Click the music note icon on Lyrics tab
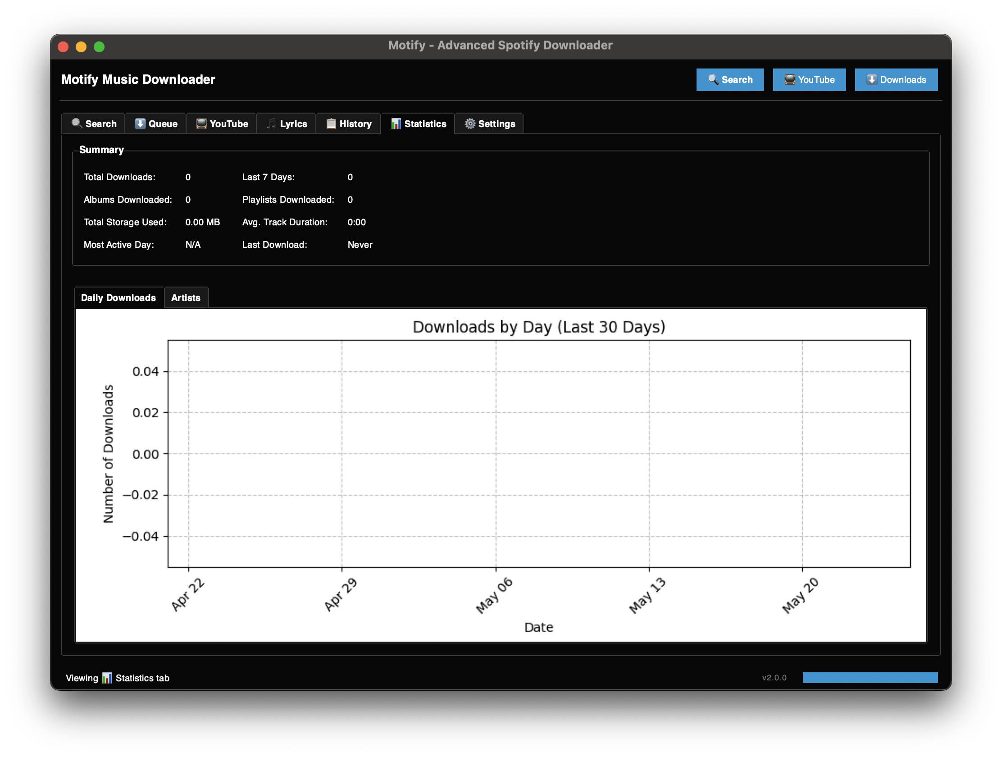The height and width of the screenshot is (757, 1002). [271, 123]
